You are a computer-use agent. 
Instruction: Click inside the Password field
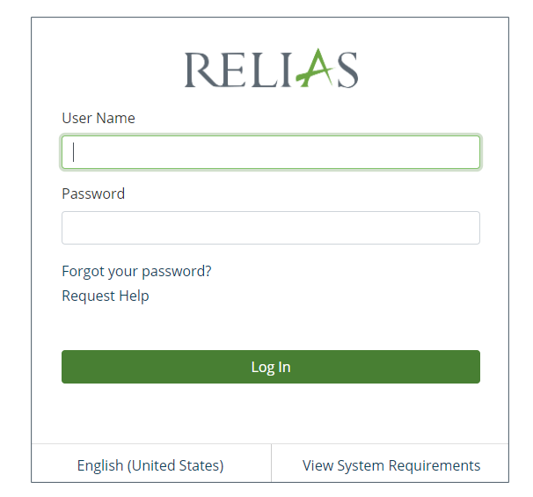[x=271, y=228]
